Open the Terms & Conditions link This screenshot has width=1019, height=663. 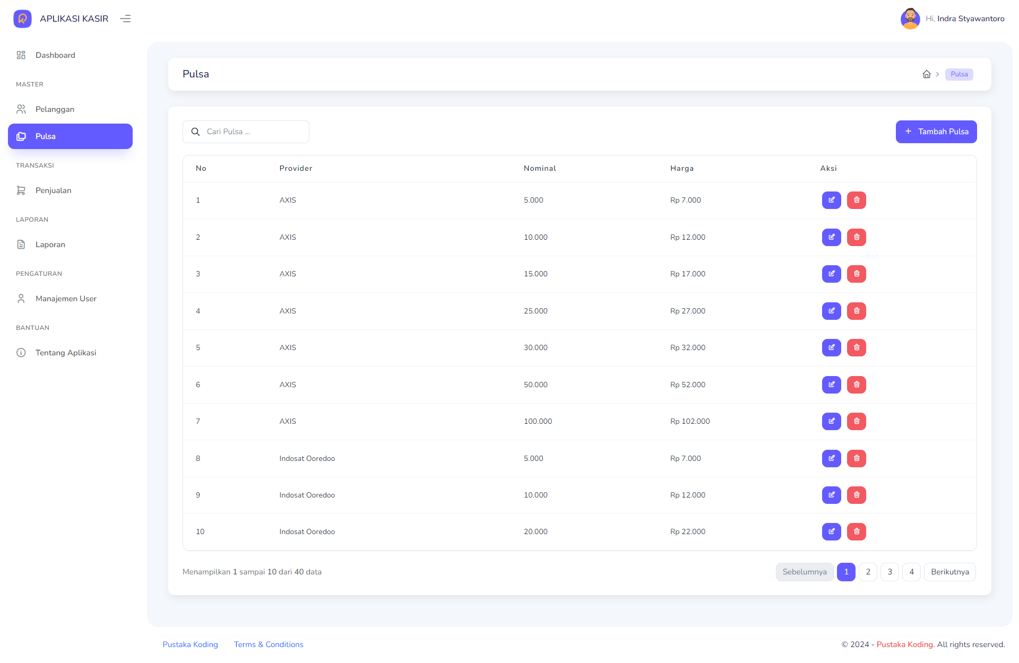[x=269, y=644]
